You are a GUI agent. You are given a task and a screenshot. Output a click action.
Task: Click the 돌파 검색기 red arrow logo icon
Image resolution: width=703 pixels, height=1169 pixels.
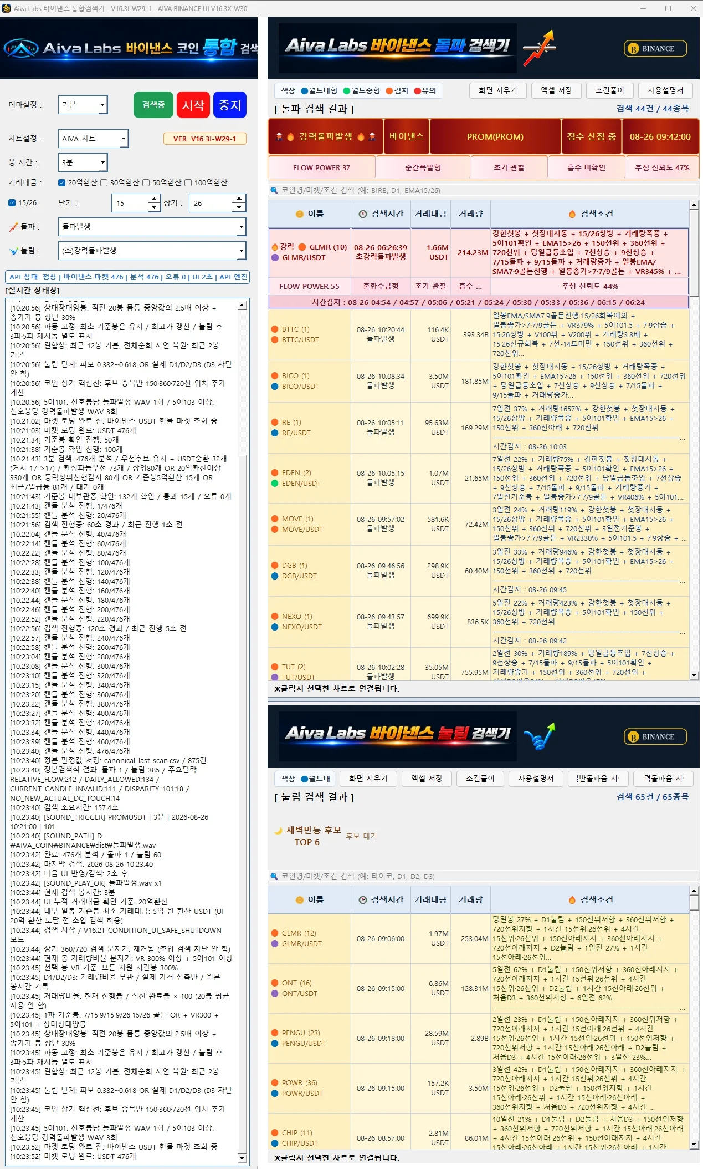(x=540, y=48)
